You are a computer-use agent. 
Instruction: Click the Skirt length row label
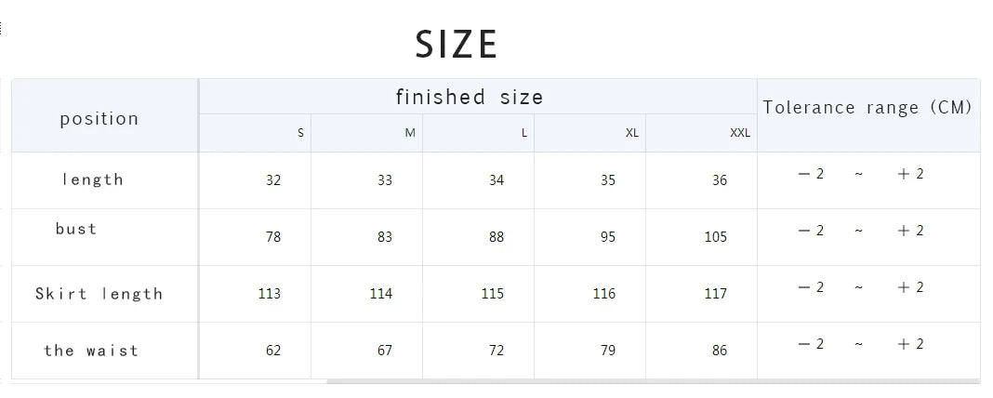(99, 294)
